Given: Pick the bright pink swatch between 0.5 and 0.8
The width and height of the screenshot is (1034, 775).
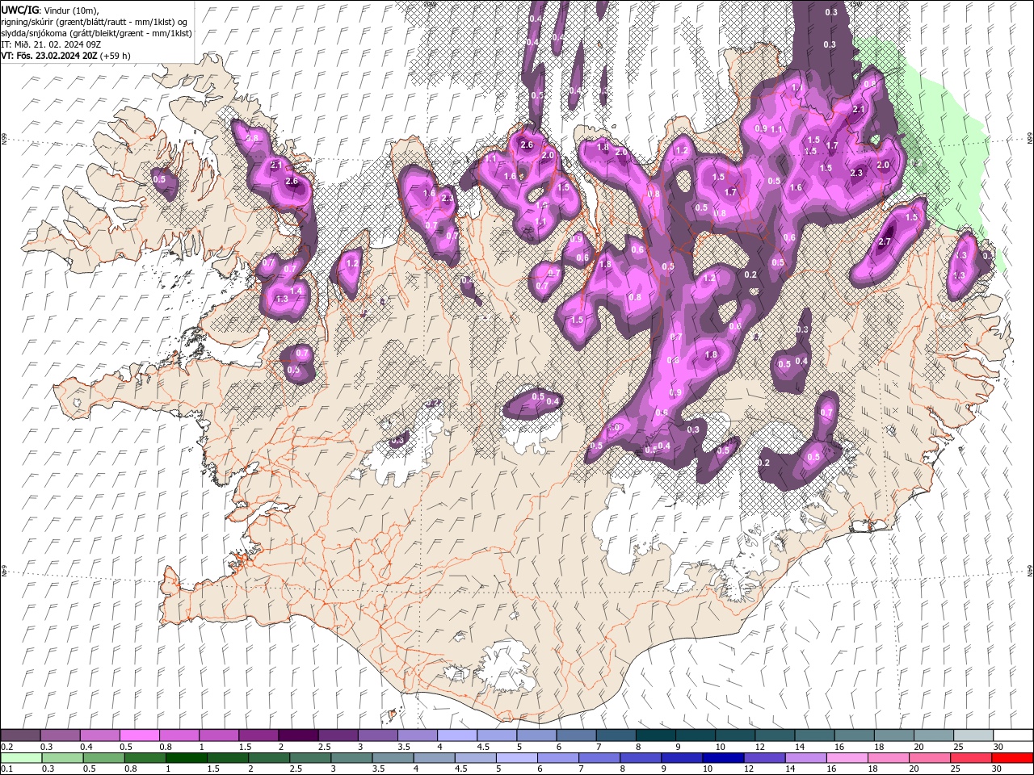Looking at the screenshot, I should 139,735.
